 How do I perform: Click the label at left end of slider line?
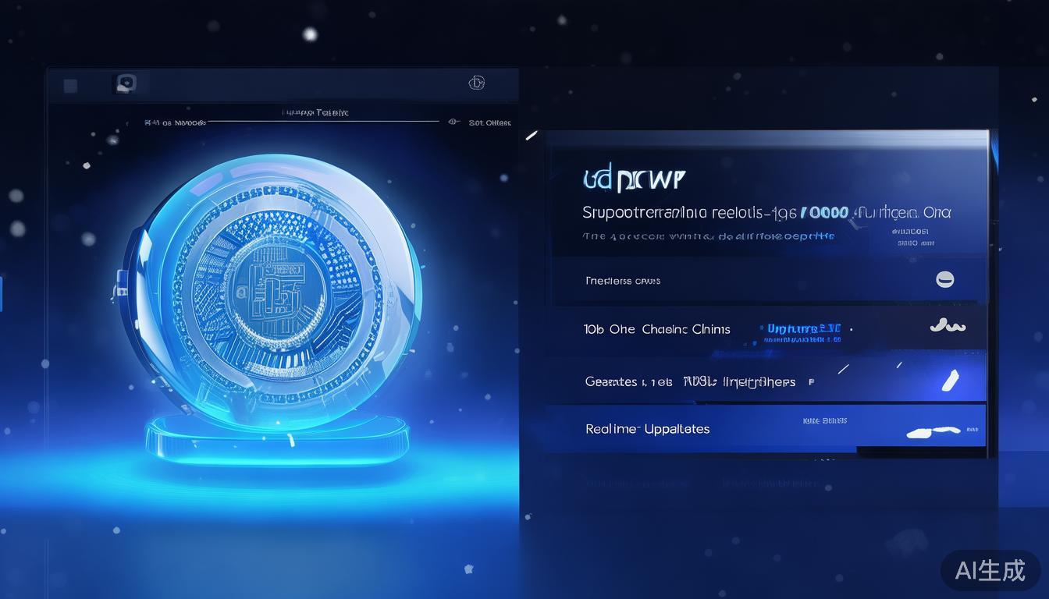click(x=175, y=122)
